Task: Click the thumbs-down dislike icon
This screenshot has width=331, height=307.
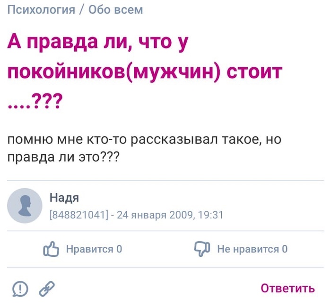Action: (202, 249)
